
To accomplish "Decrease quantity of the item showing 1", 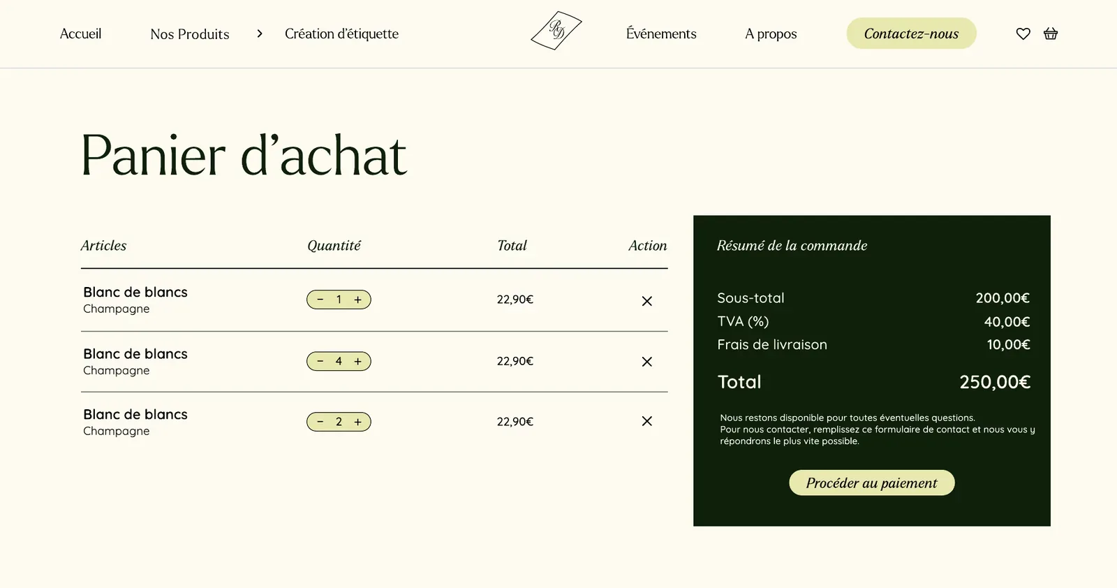I will click(320, 300).
